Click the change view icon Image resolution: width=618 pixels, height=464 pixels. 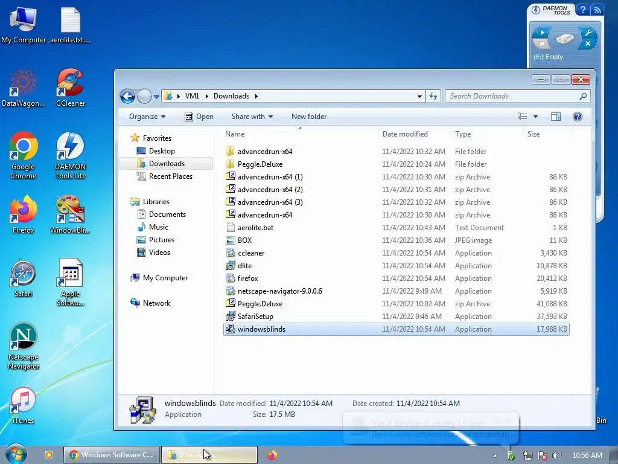click(523, 117)
